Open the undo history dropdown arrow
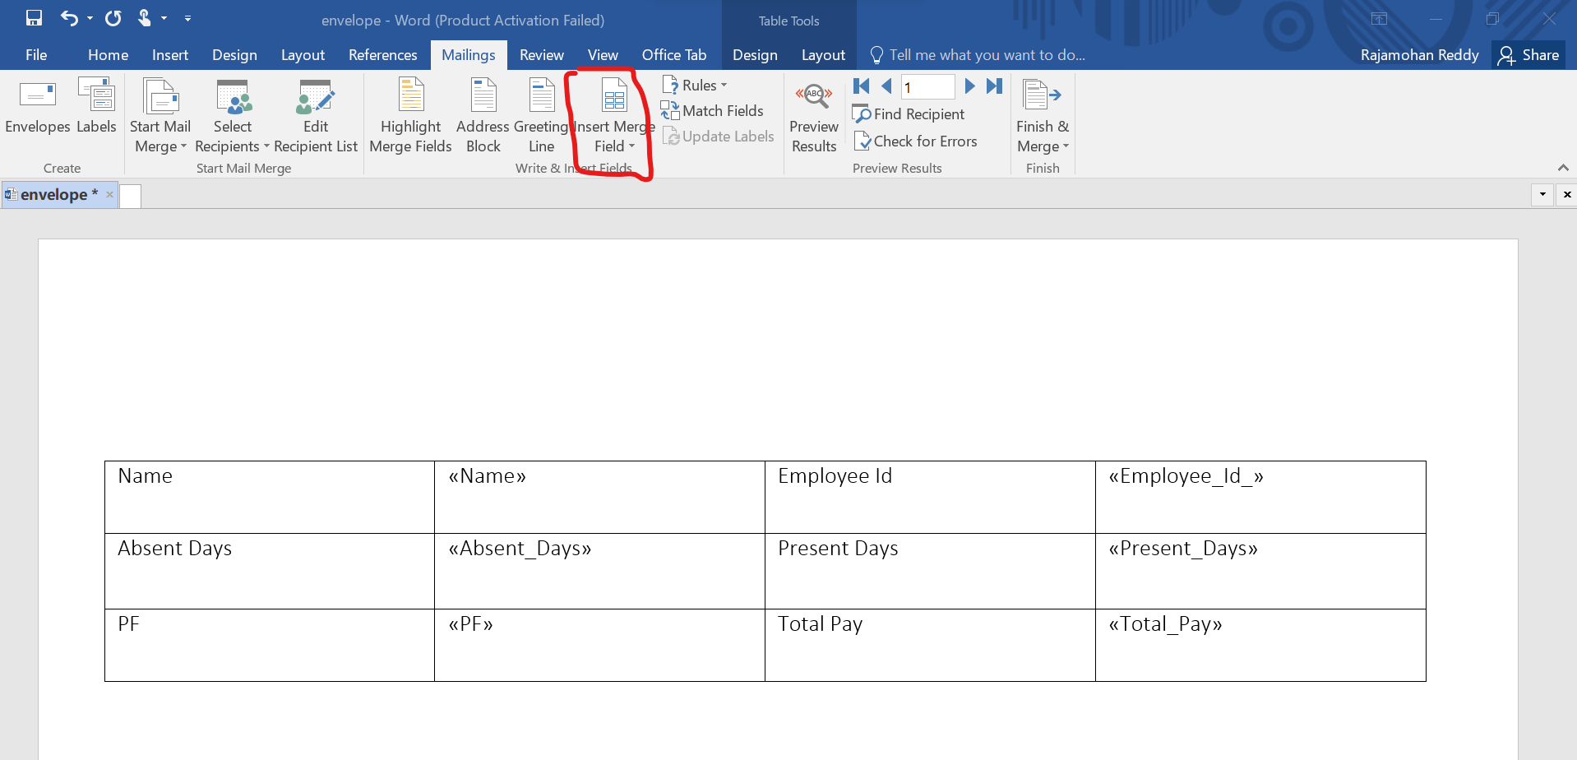Image resolution: width=1577 pixels, height=760 pixels. 90,18
